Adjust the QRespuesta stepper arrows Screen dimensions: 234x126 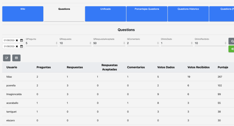(90, 43)
